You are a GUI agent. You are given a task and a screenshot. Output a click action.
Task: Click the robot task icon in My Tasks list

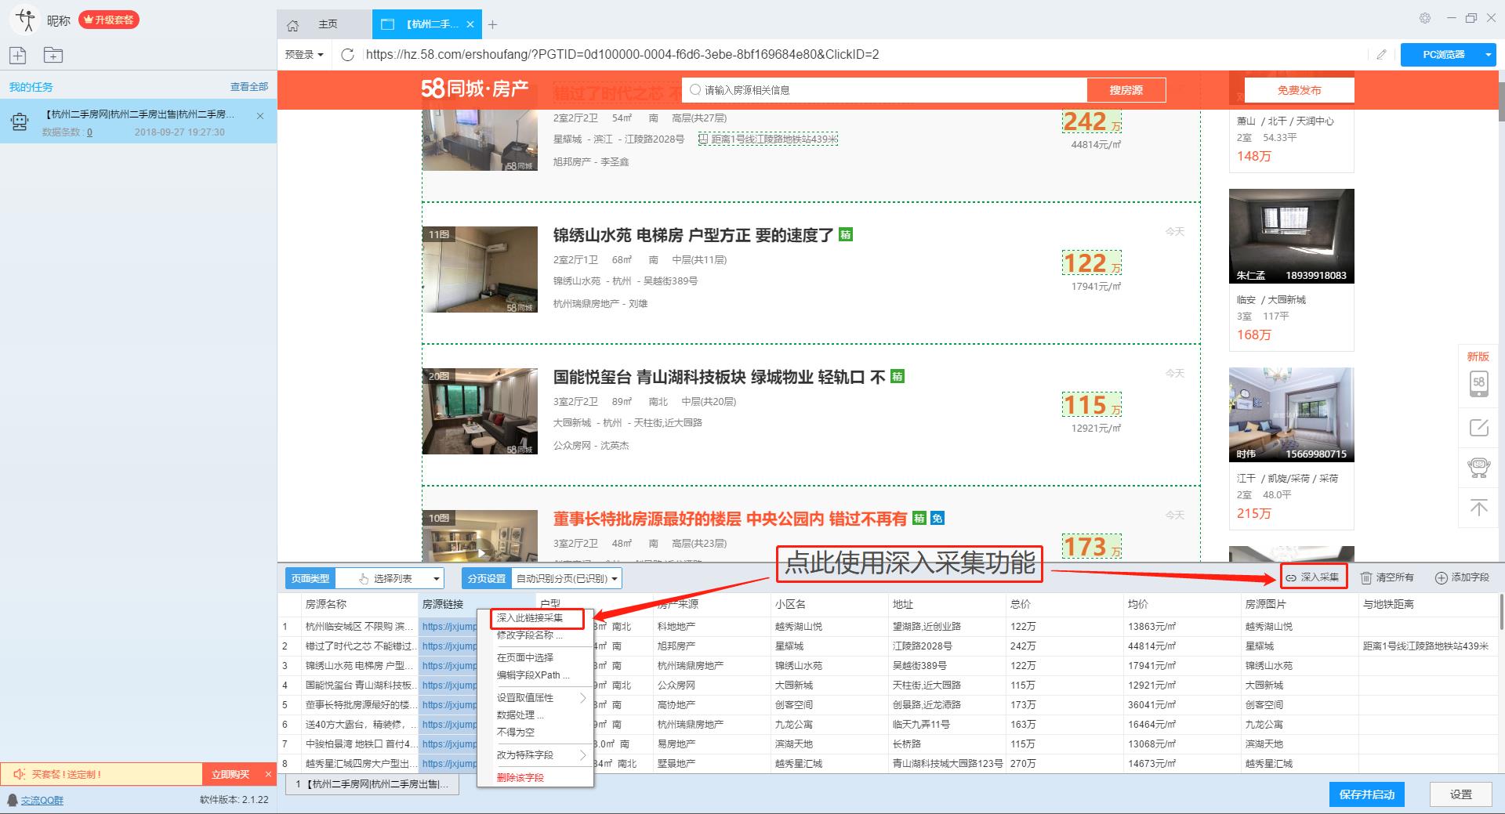[x=20, y=121]
